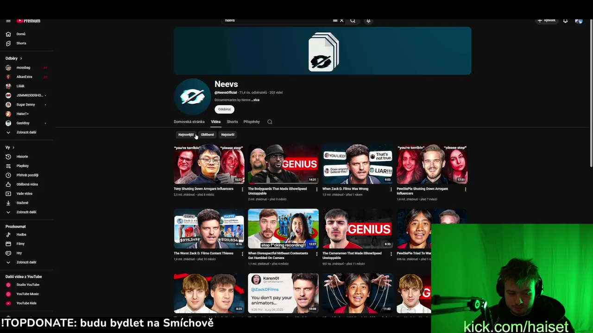Open Historie in the sidebar

[27, 157]
